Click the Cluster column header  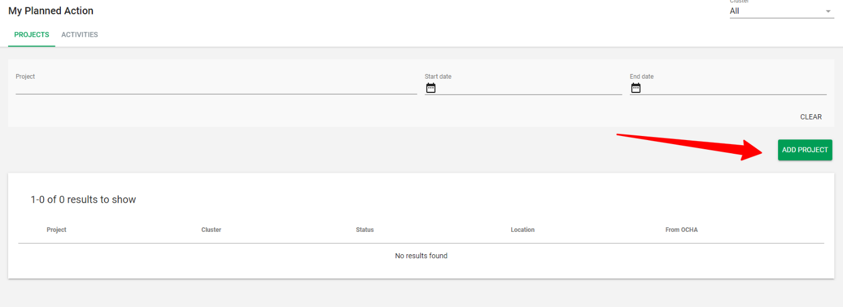coord(211,230)
